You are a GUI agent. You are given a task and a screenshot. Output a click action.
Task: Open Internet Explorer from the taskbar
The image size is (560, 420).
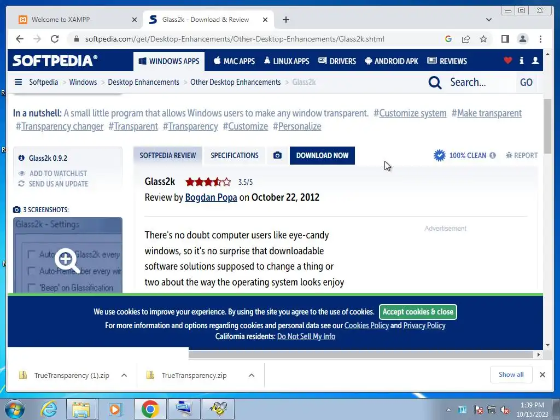click(x=48, y=409)
